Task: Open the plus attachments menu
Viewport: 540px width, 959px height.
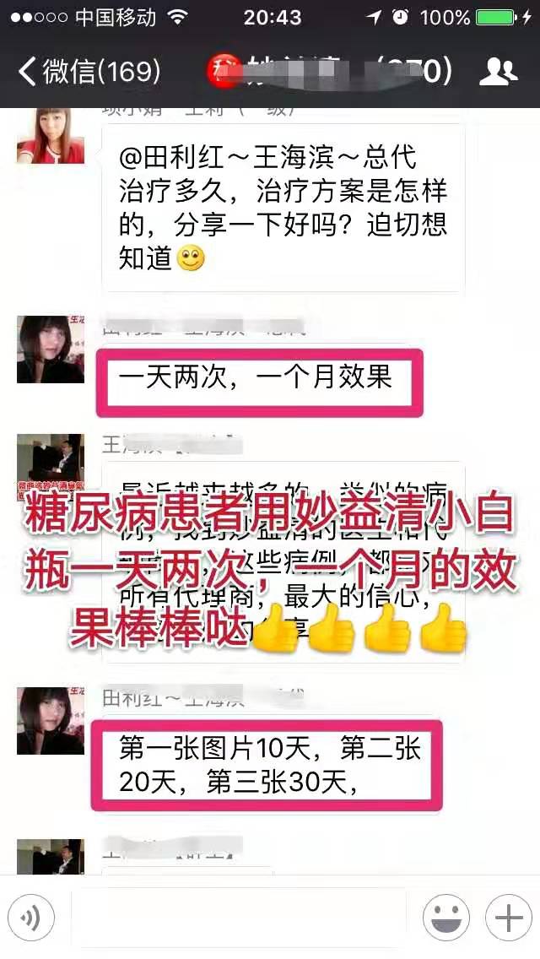Action: 509,918
